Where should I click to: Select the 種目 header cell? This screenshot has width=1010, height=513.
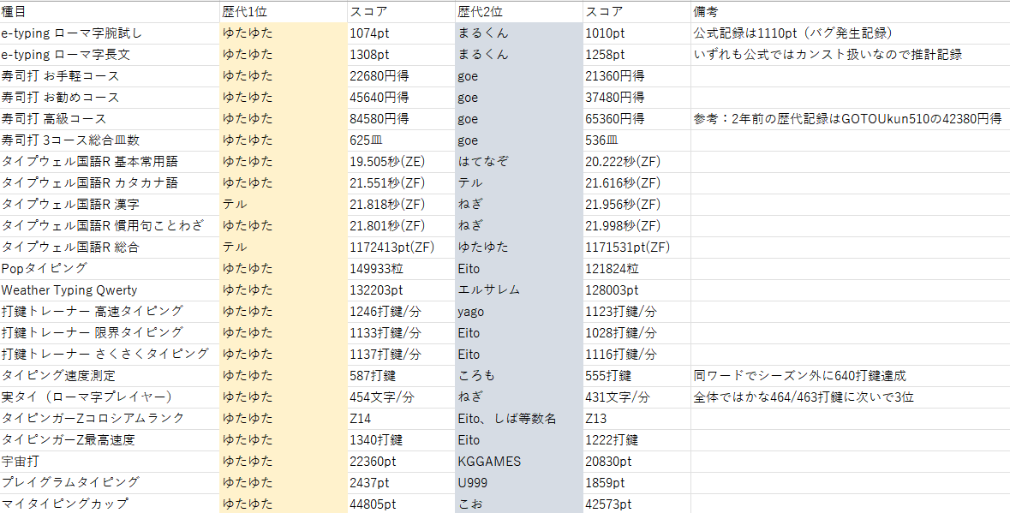click(110, 12)
